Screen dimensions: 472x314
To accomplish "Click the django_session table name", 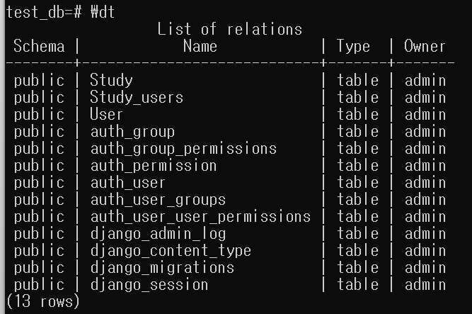I will point(149,285).
